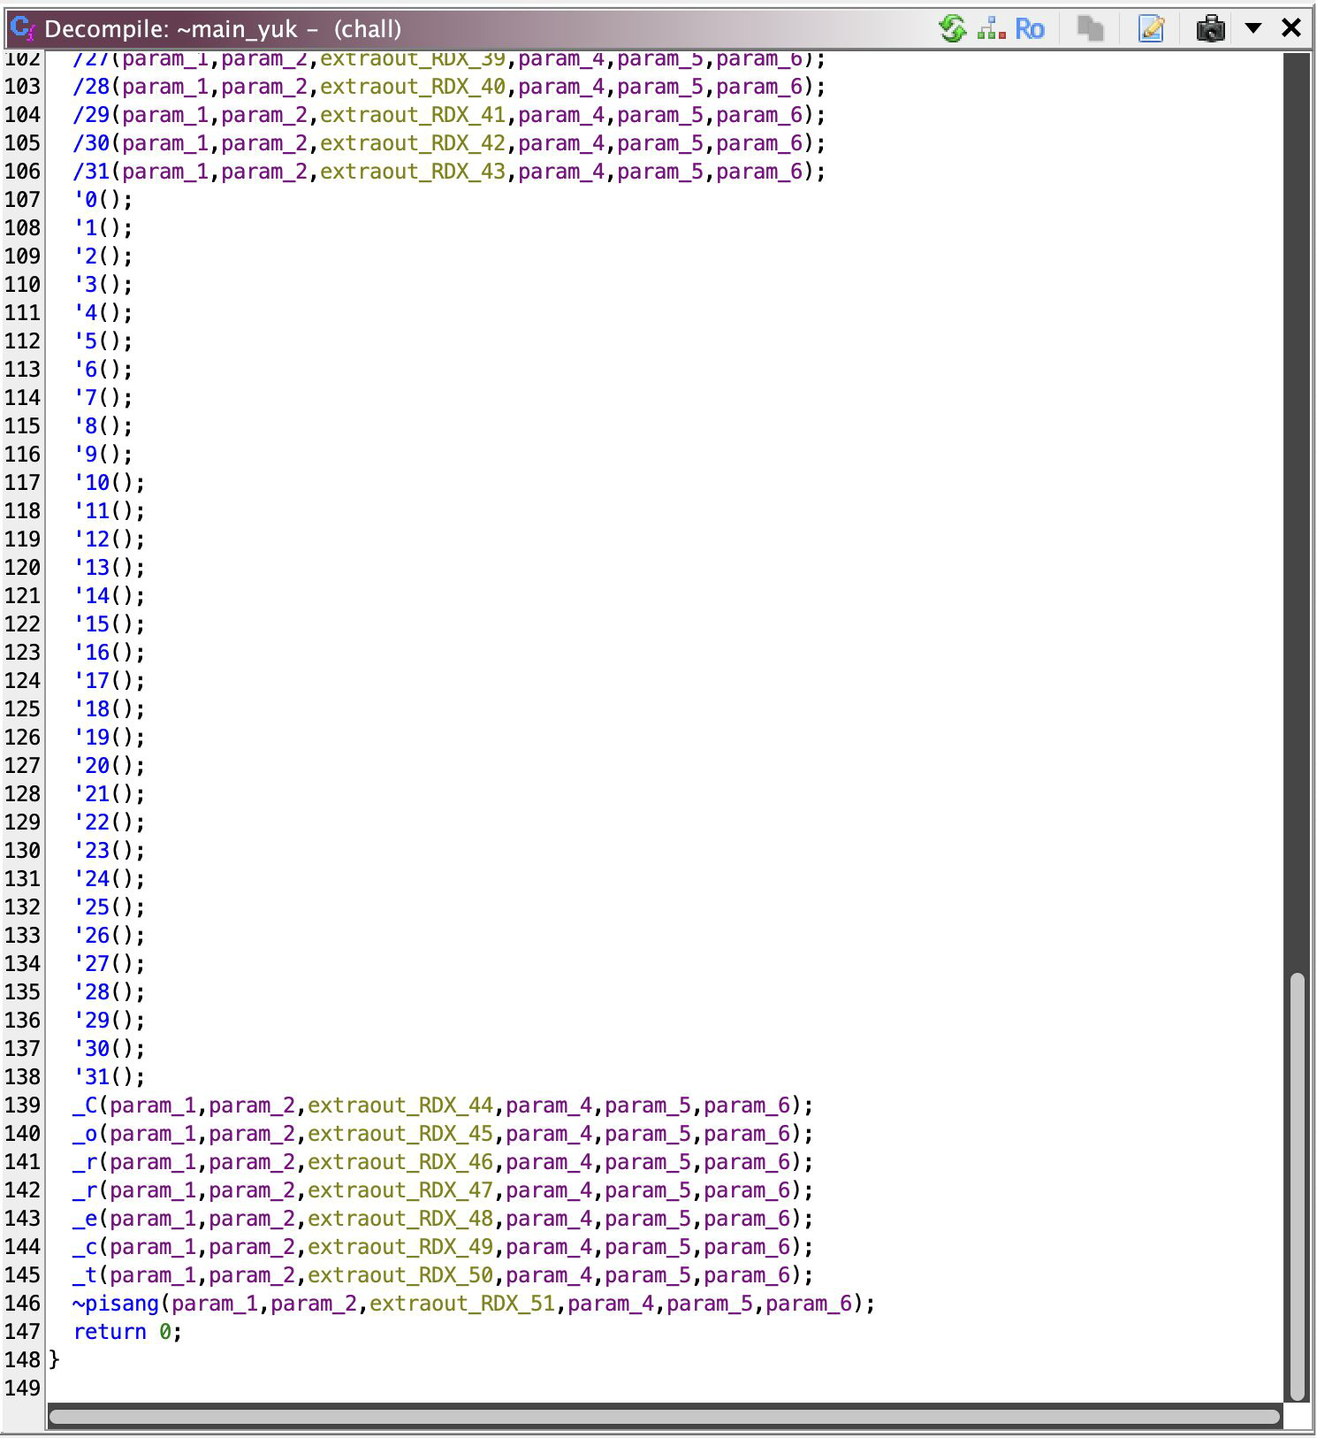Click the disabled Copy icon
The height and width of the screenshot is (1438, 1317).
[1091, 28]
